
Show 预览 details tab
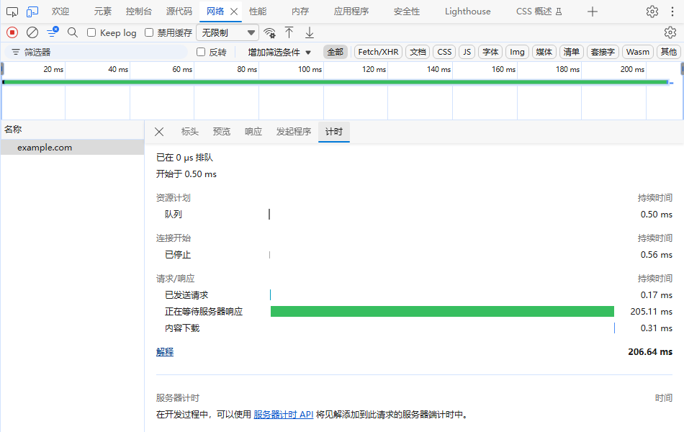pyautogui.click(x=222, y=132)
